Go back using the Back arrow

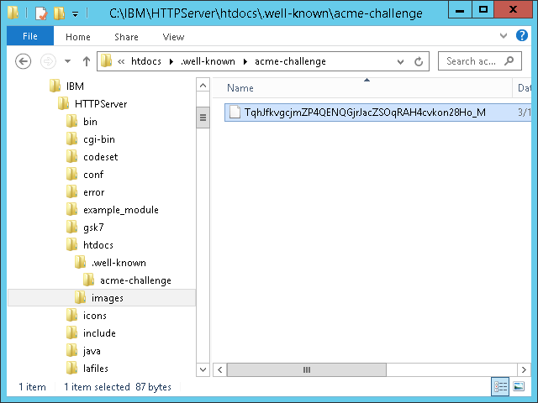click(24, 61)
